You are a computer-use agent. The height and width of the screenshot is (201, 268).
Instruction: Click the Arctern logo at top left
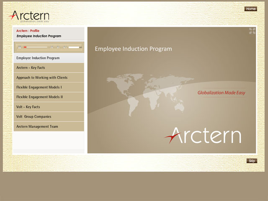point(28,16)
